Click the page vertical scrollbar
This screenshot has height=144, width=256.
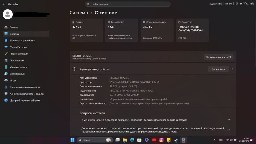click(255, 43)
